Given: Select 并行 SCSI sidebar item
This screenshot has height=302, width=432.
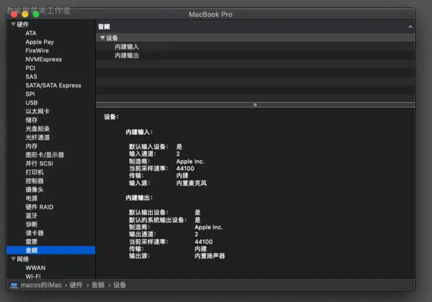Looking at the screenshot, I should coord(39,163).
